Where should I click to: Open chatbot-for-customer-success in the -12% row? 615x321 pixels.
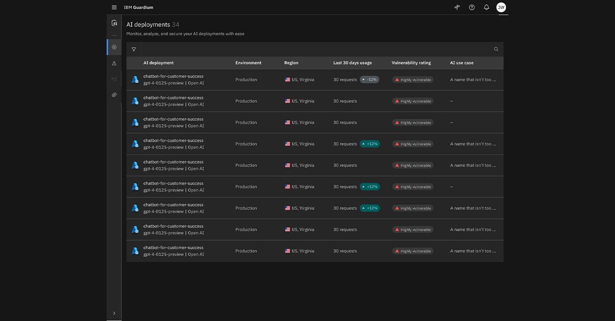tap(173, 76)
